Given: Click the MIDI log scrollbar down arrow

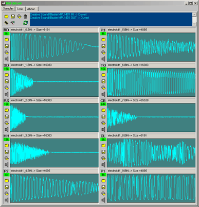Looking at the screenshot, I should click(x=194, y=24).
